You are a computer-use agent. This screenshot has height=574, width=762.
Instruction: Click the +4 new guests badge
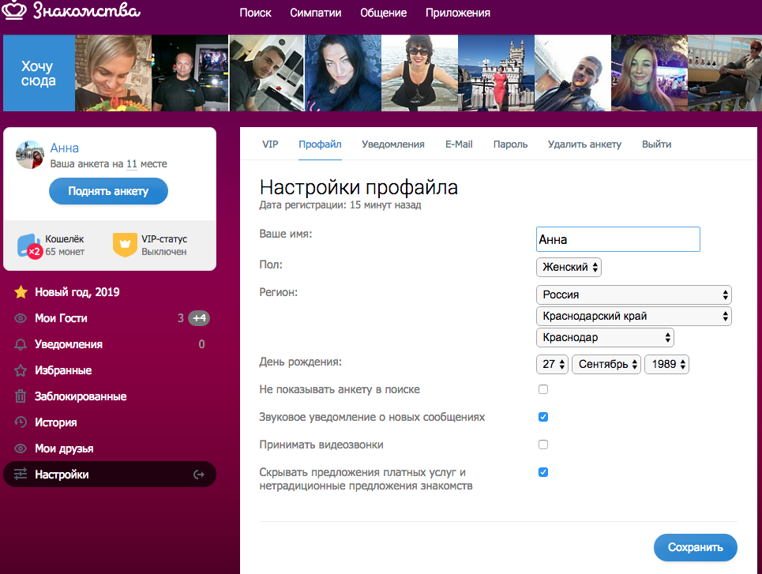point(199,318)
